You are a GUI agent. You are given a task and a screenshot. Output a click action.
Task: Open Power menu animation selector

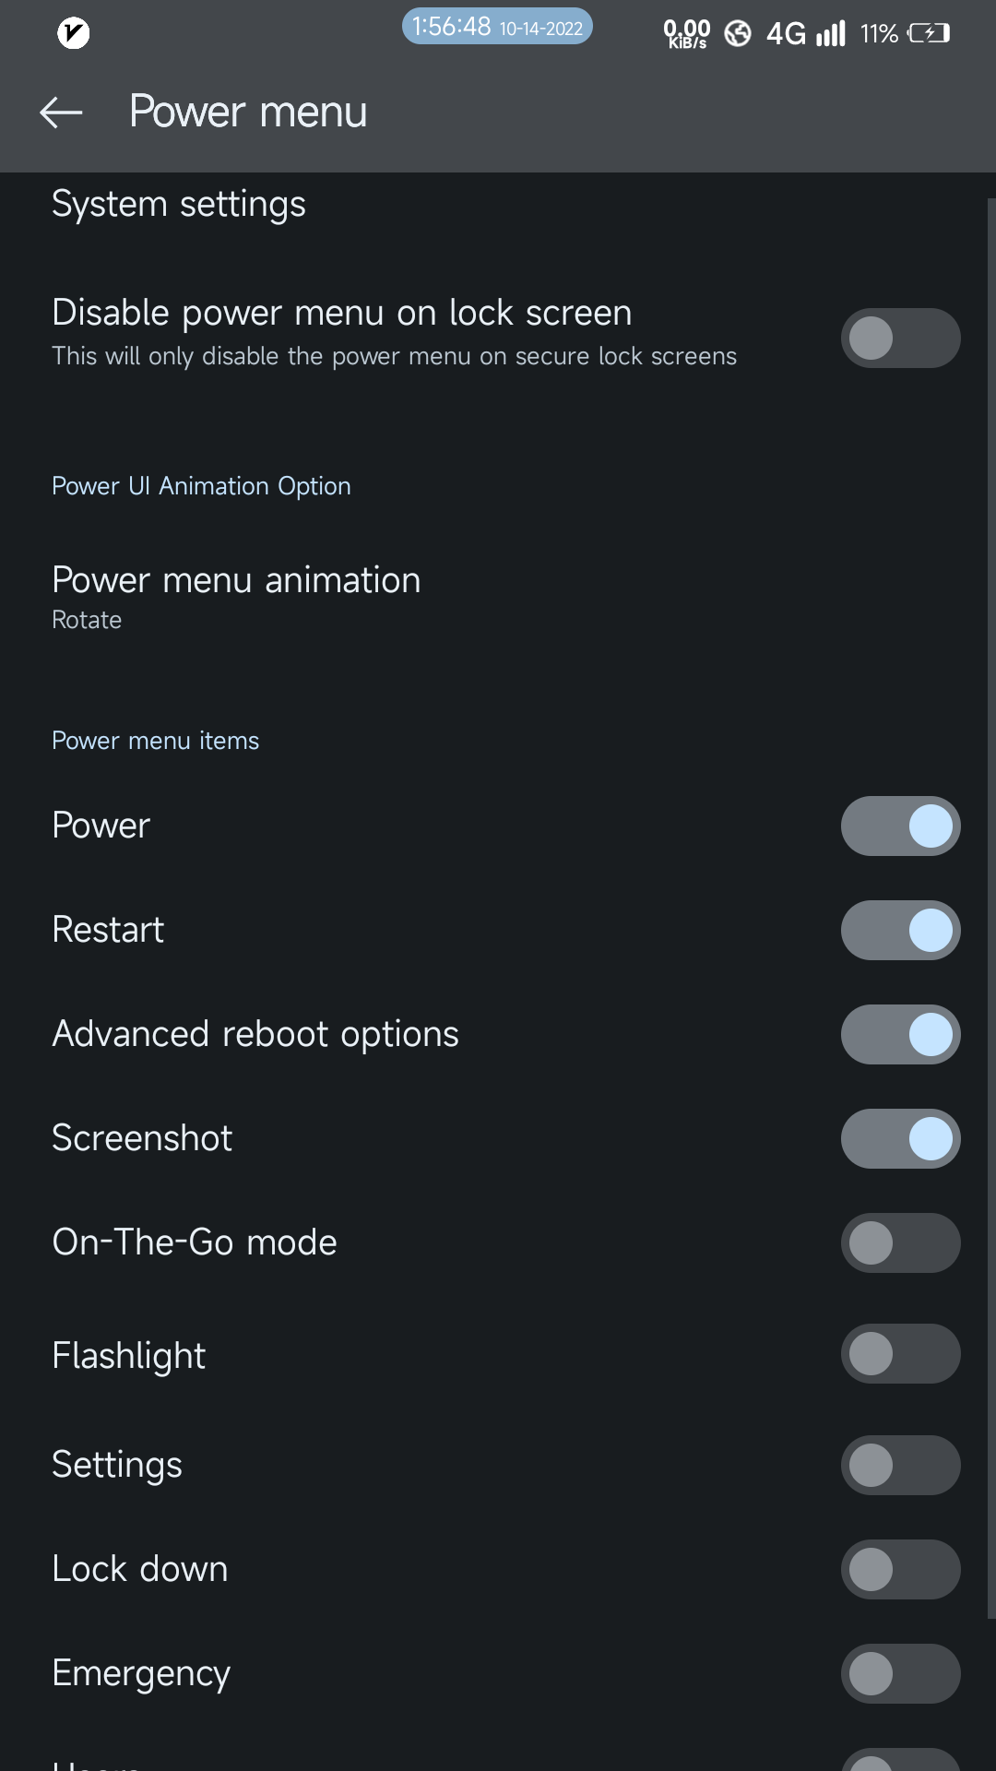236,597
